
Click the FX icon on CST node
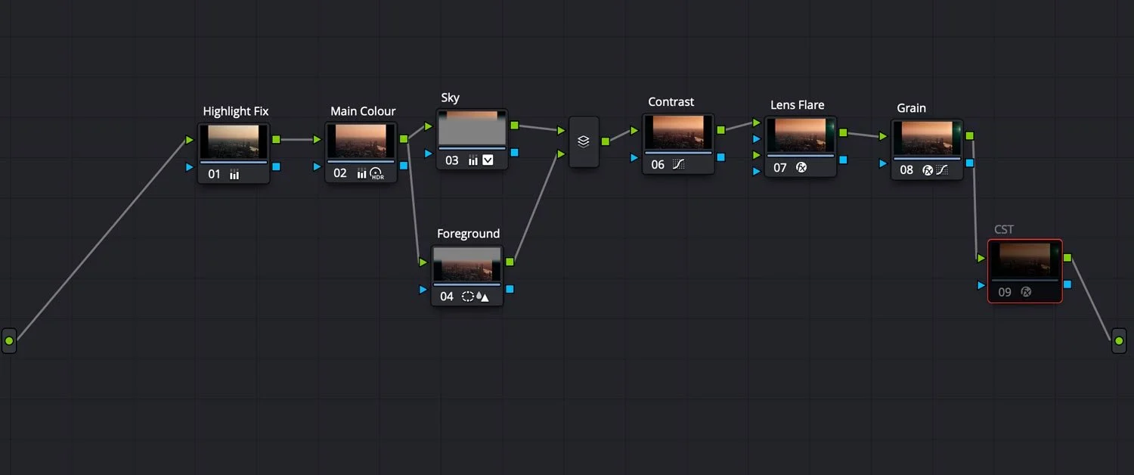1026,291
